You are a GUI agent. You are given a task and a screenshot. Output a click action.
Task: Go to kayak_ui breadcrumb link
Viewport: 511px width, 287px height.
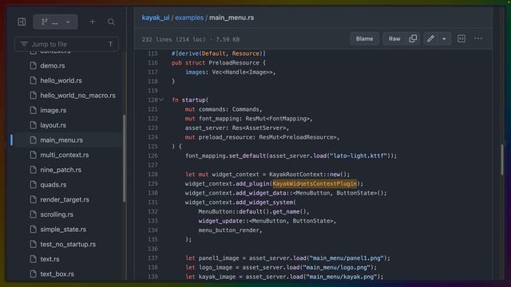tap(156, 18)
